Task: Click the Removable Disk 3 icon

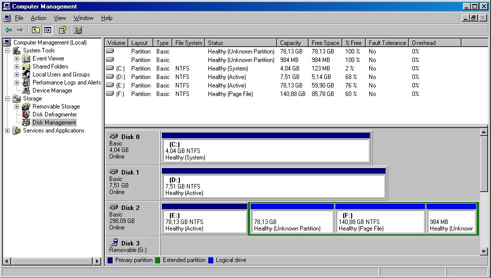Action: (114, 243)
